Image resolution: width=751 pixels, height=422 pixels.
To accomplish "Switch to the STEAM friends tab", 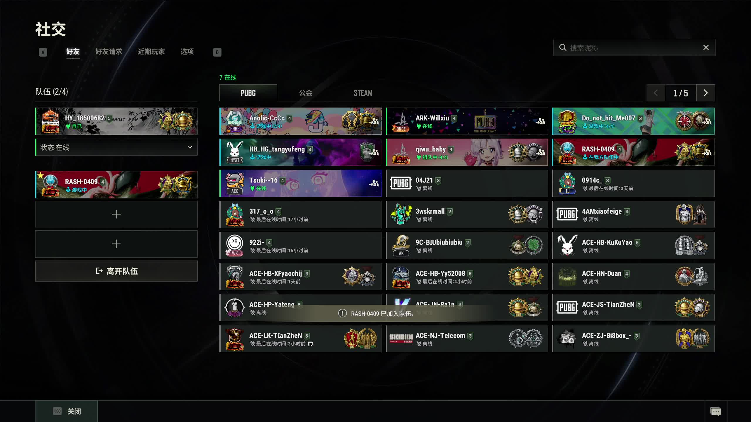I will click(x=363, y=93).
